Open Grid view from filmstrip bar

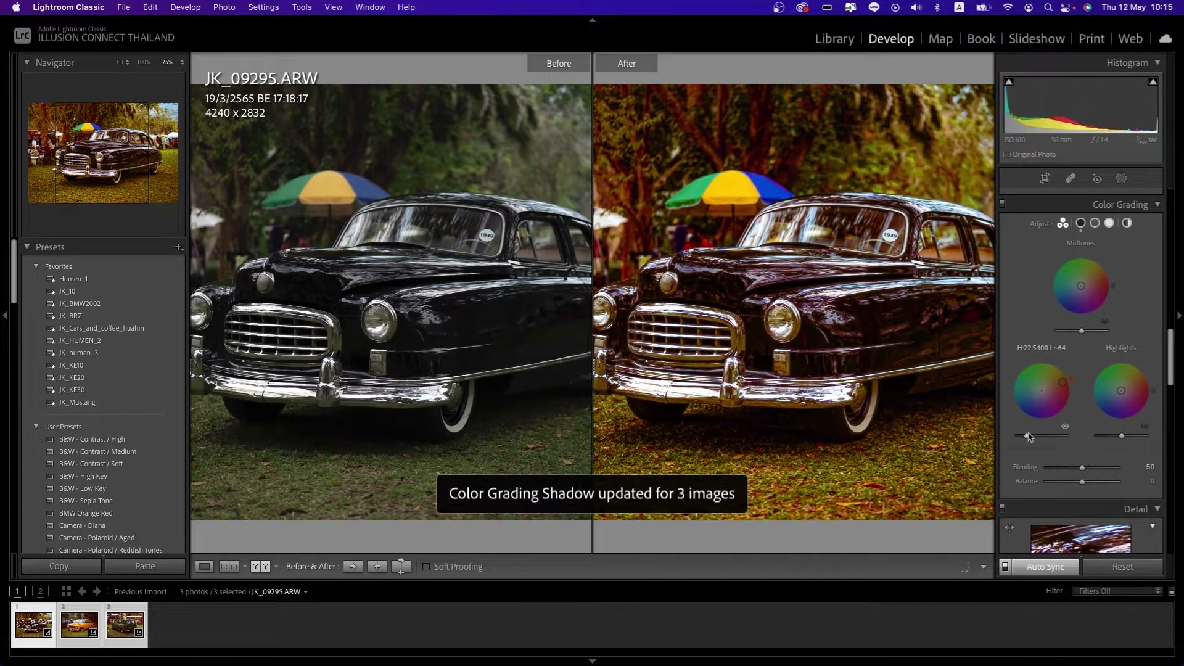[66, 591]
